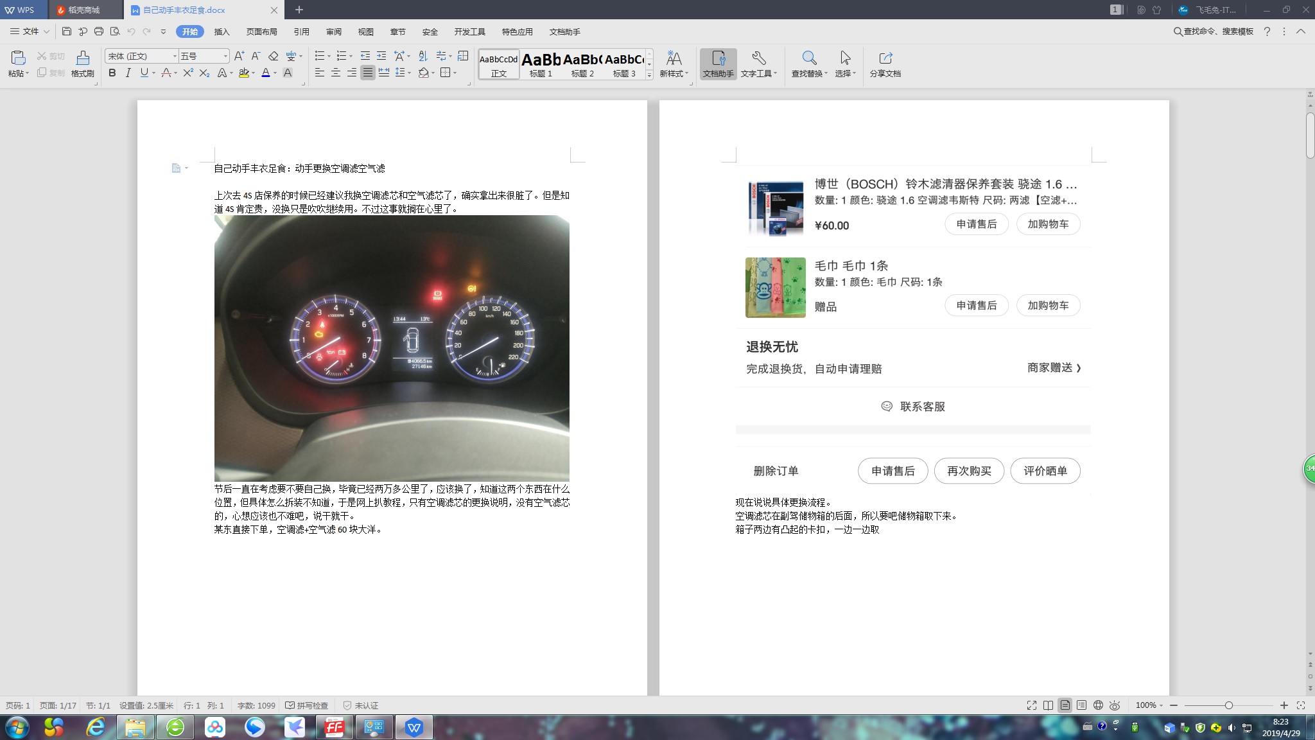Open the zoom percentage 100% dropdown
1315x740 pixels.
point(1149,705)
